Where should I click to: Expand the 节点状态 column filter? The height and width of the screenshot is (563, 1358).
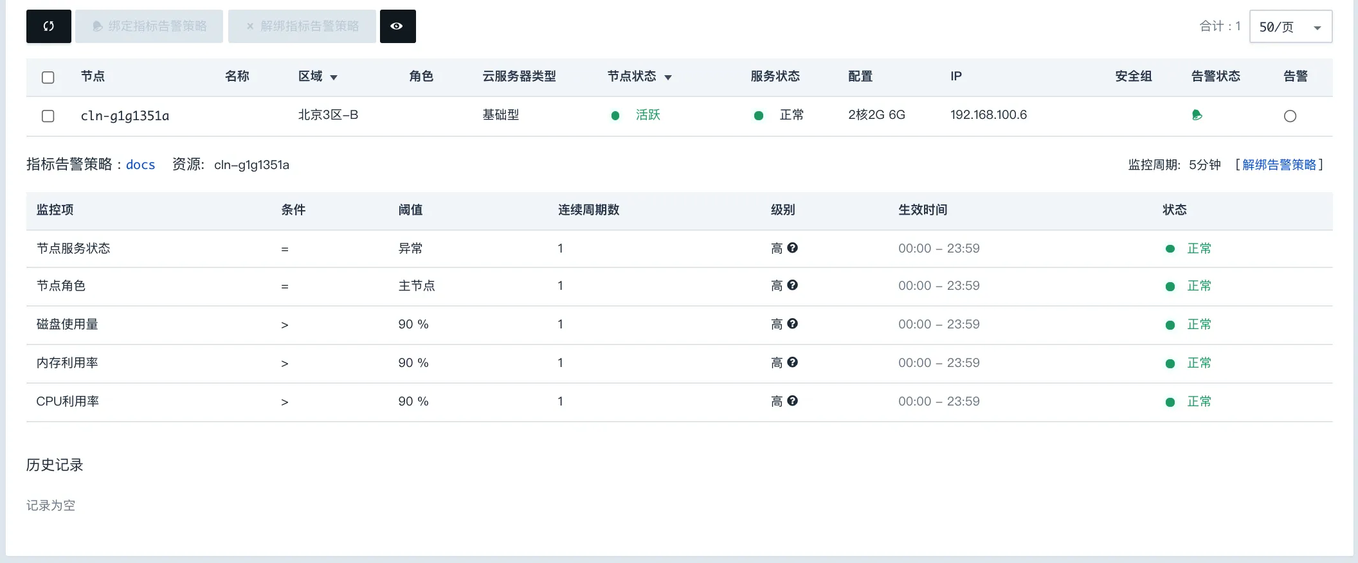[668, 78]
